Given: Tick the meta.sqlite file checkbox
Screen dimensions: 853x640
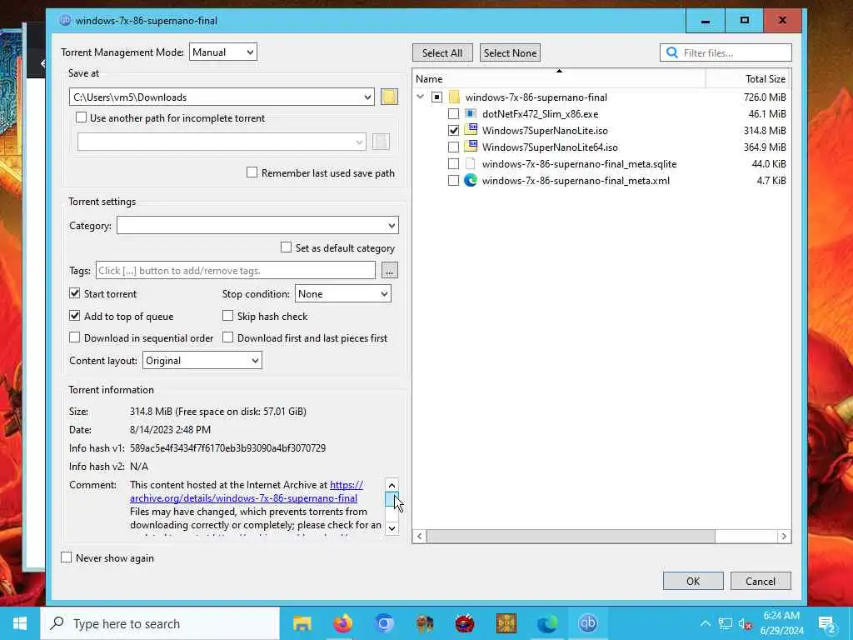Looking at the screenshot, I should tap(454, 164).
